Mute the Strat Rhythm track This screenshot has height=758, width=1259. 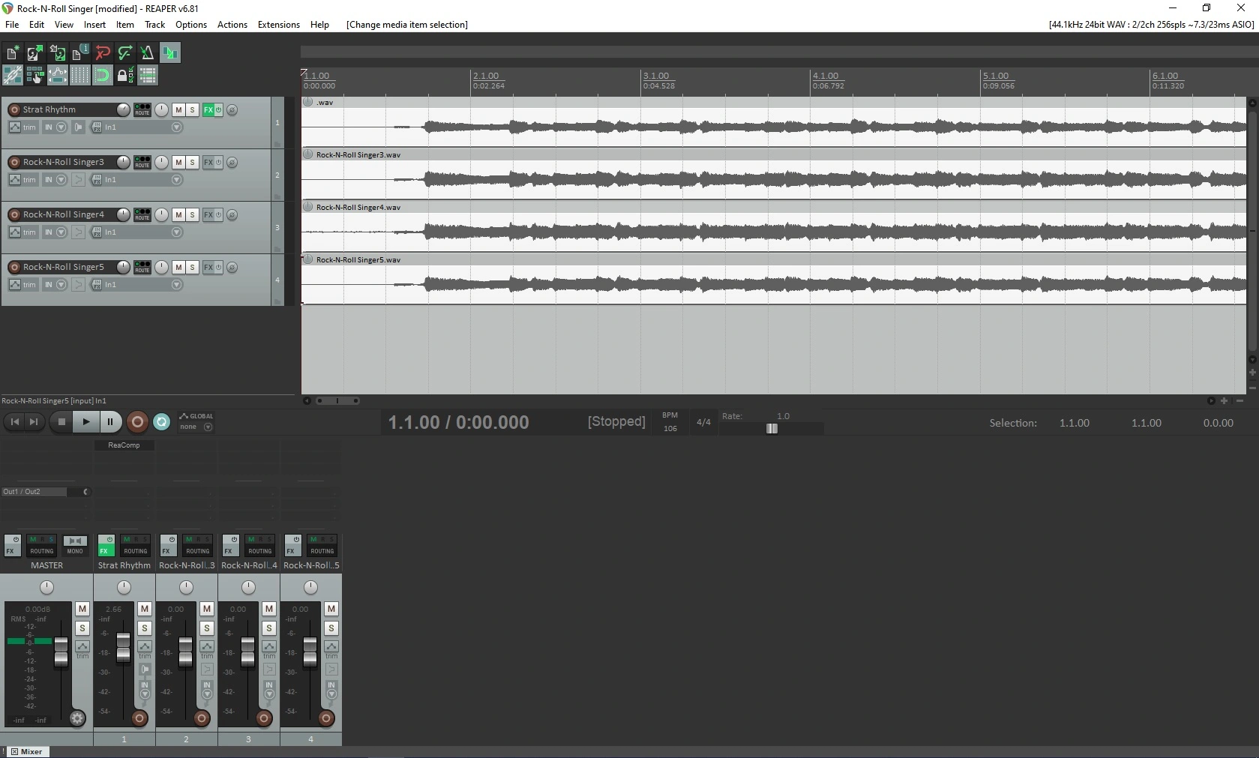pyautogui.click(x=178, y=109)
